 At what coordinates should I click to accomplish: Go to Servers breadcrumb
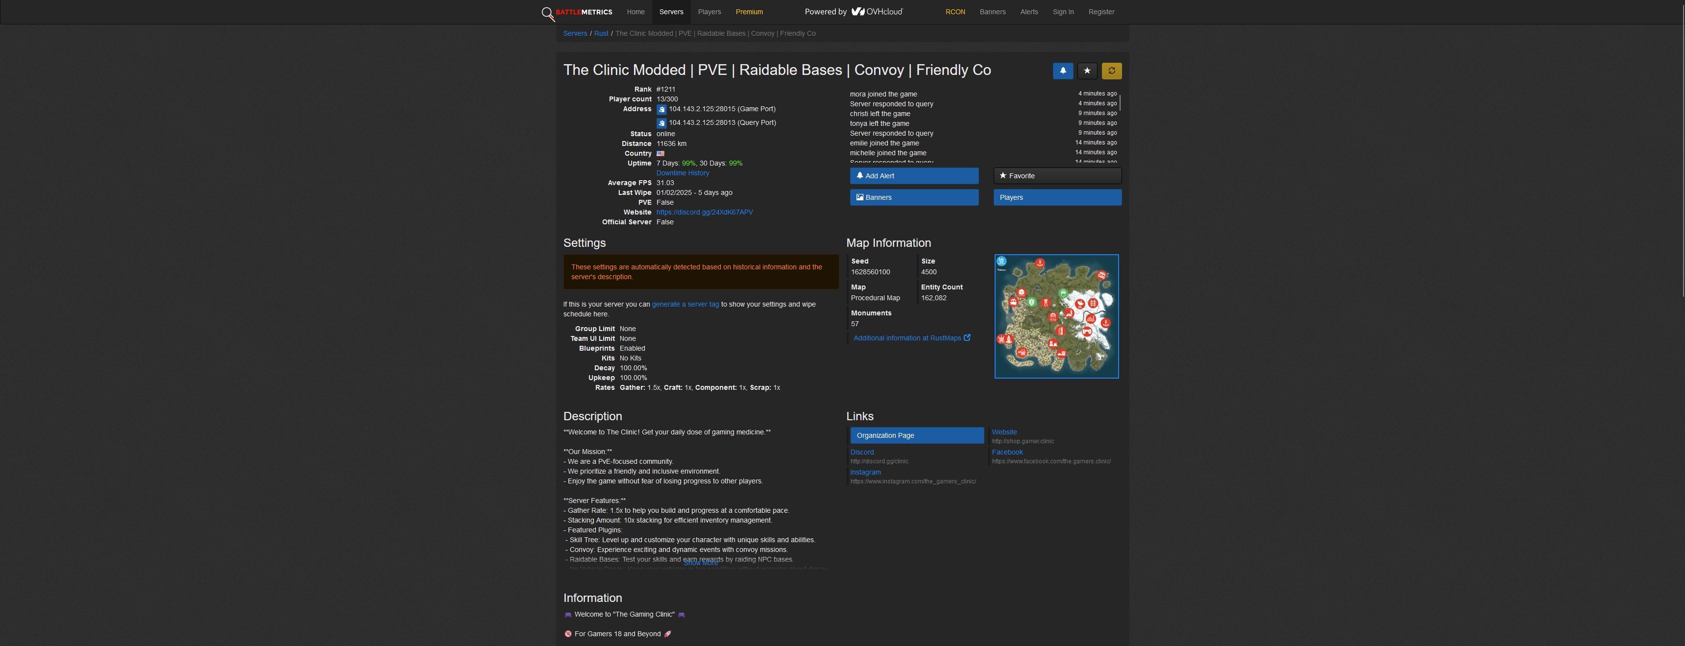(575, 33)
